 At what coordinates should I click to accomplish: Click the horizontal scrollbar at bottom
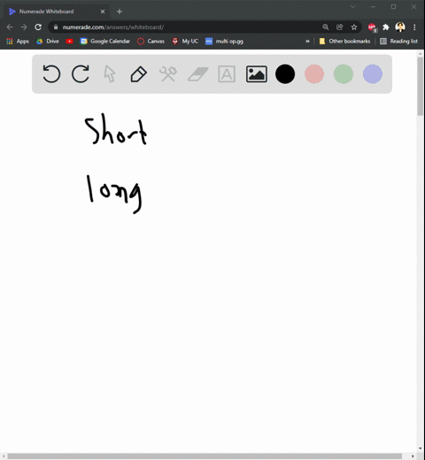(x=205, y=456)
